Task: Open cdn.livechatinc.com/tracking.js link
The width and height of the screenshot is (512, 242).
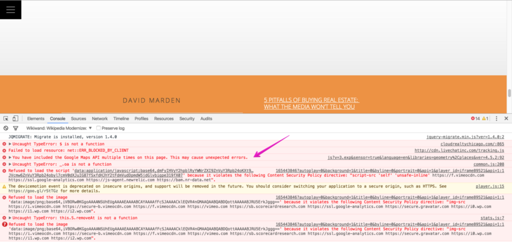Action: 459,150
